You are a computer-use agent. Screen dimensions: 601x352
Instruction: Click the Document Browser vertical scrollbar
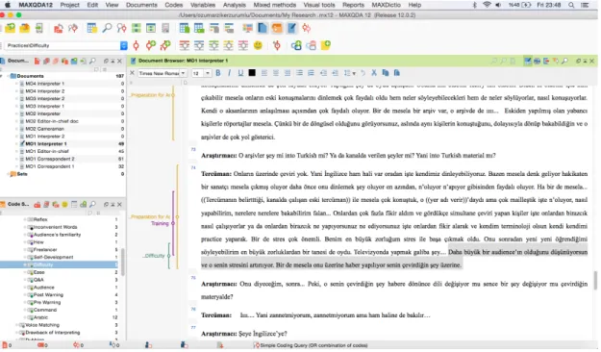tap(595, 281)
